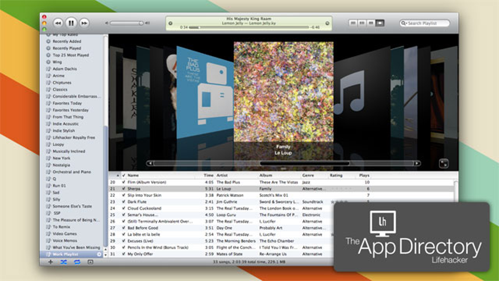499x281 pixels.
Task: Switch to the second view button (album list)
Action: (x=362, y=23)
